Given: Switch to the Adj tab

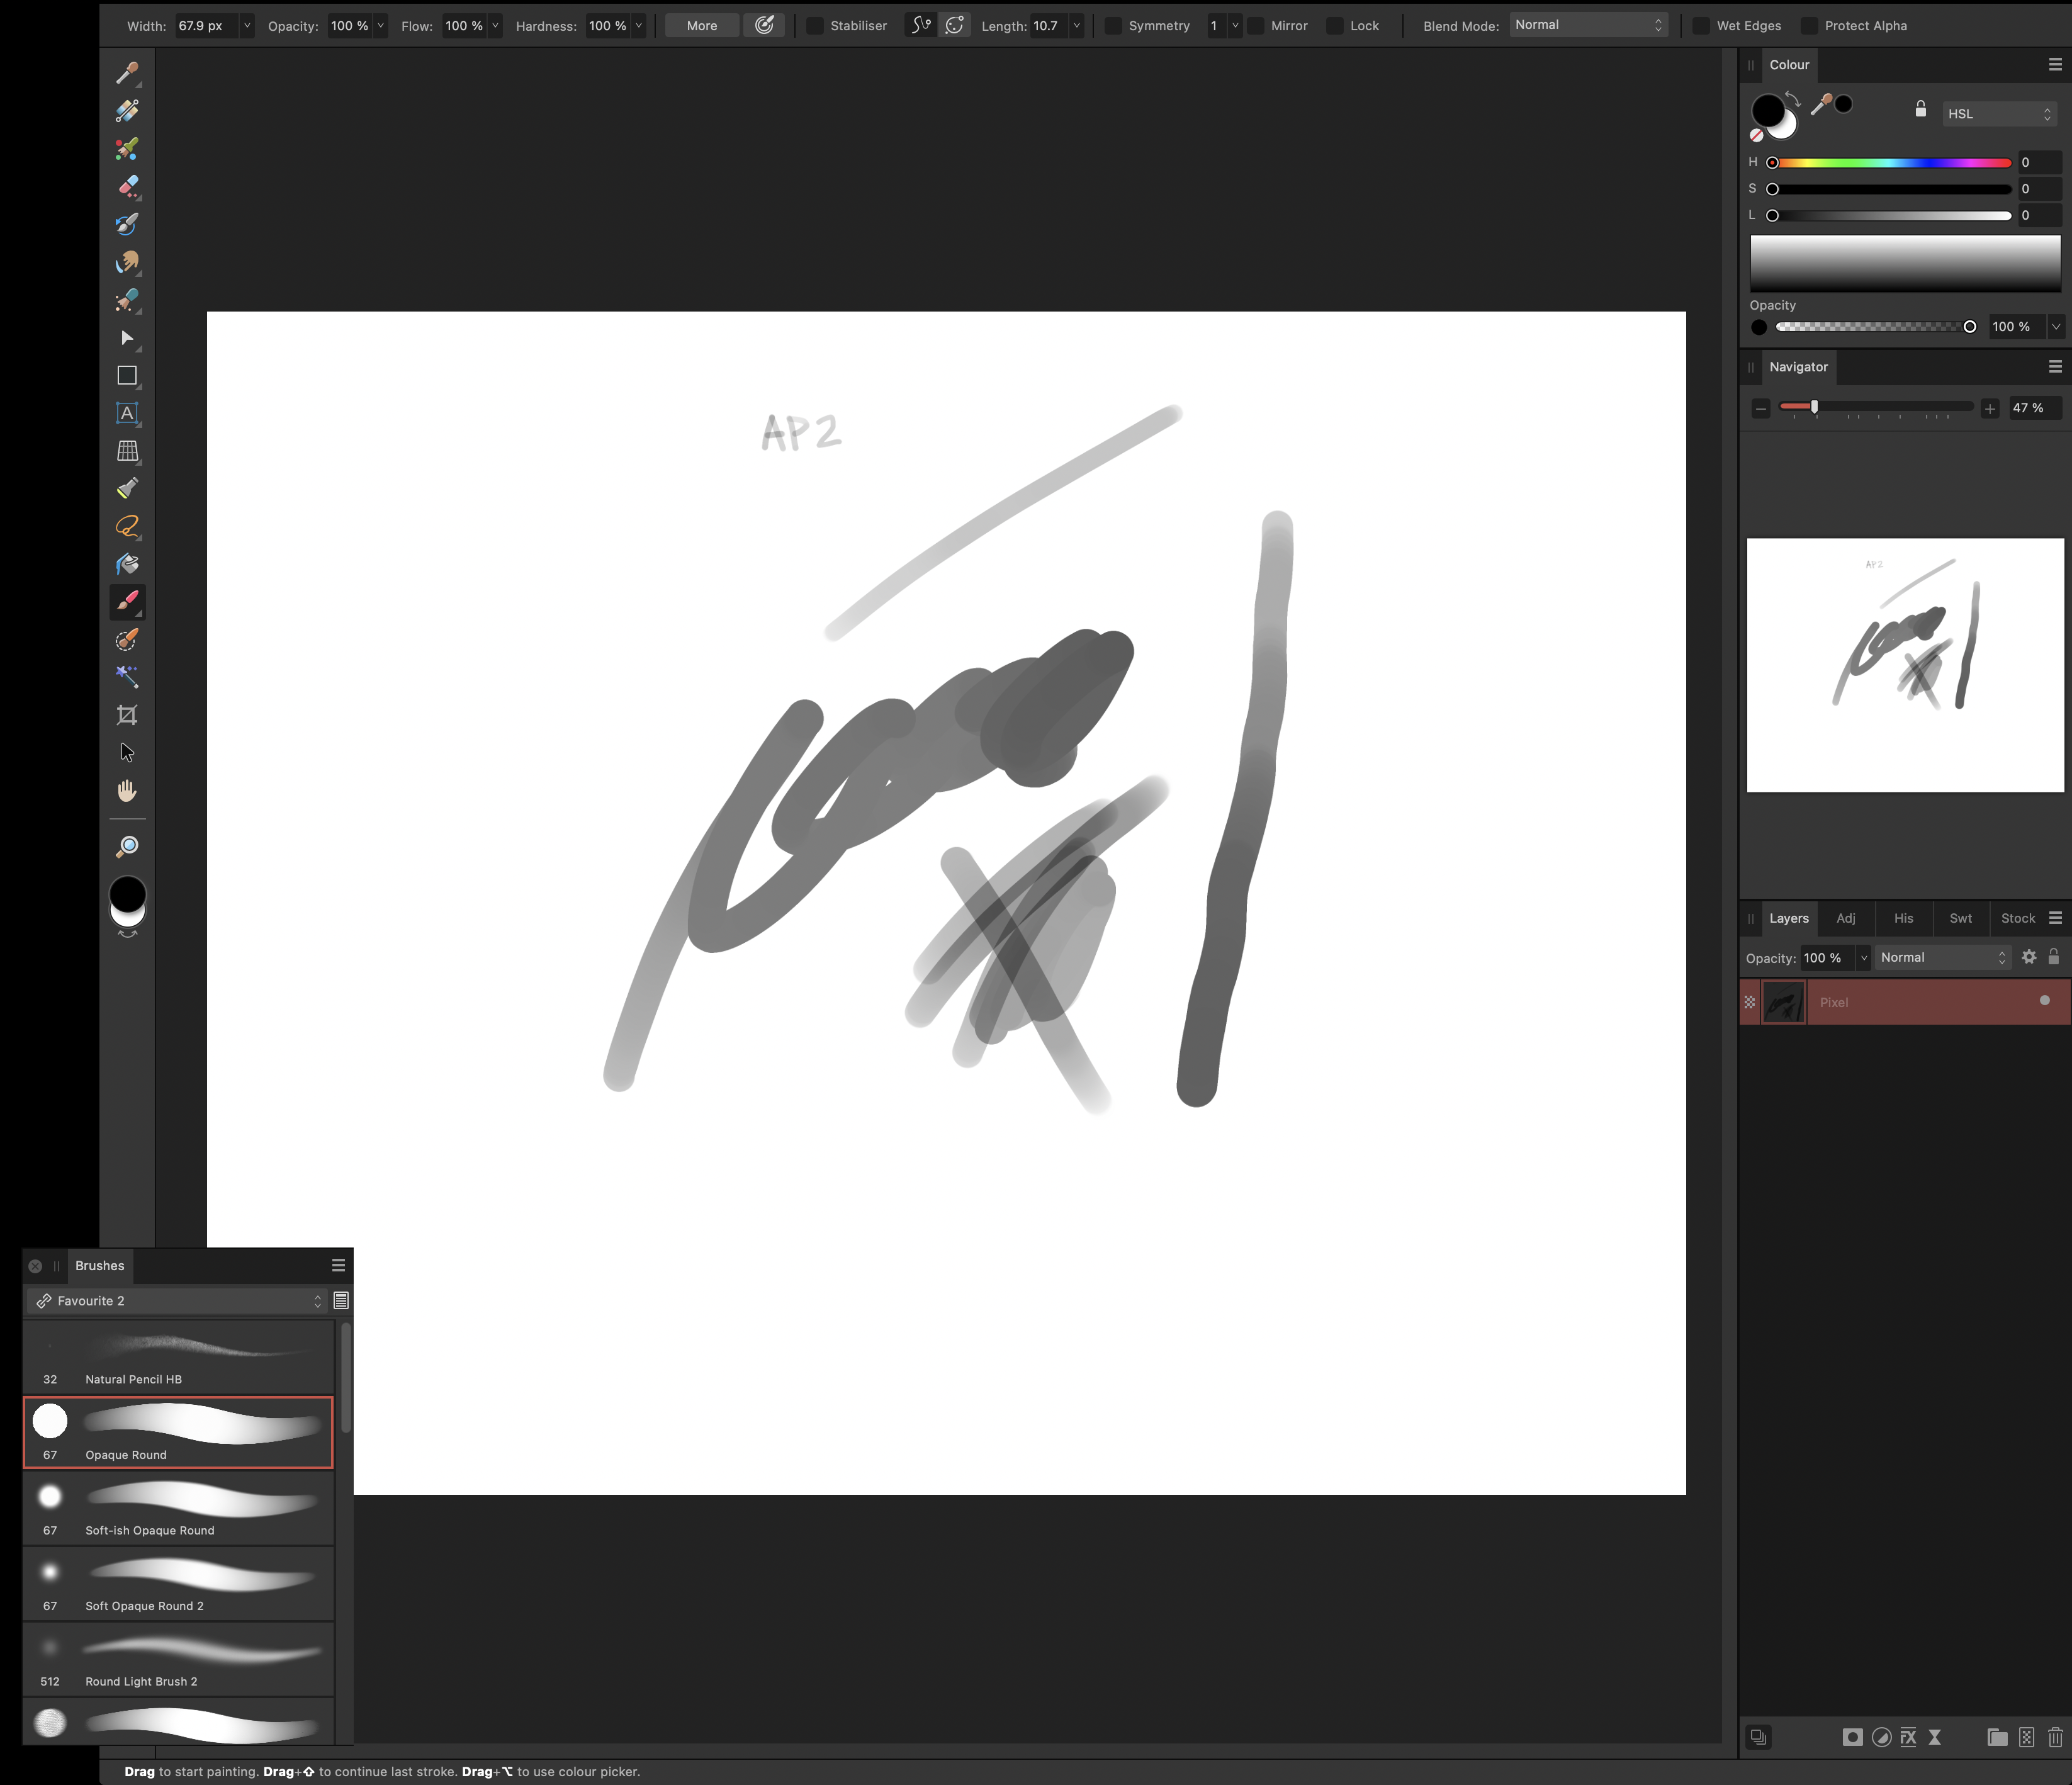Looking at the screenshot, I should click(1846, 918).
